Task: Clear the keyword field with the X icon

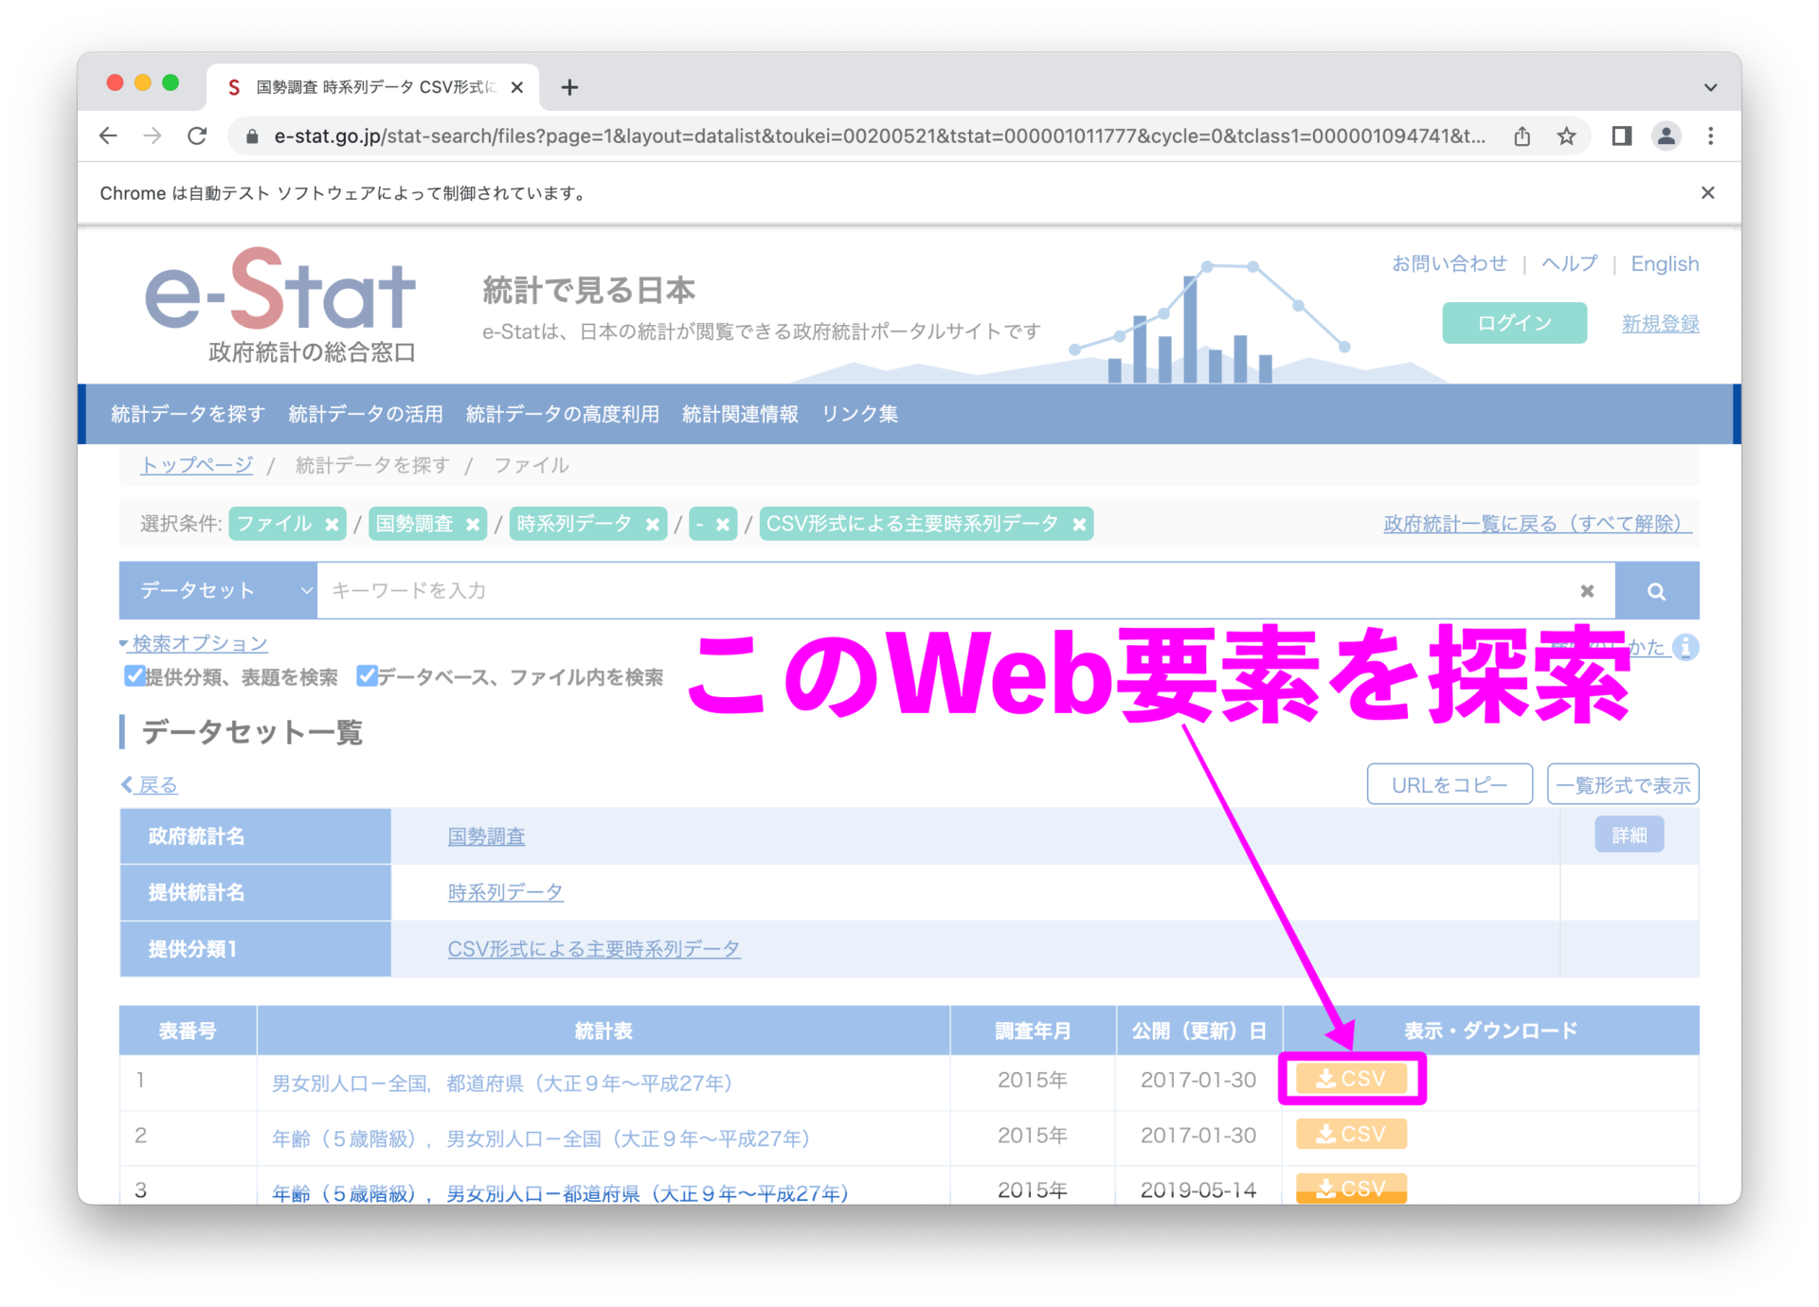Action: (1587, 591)
